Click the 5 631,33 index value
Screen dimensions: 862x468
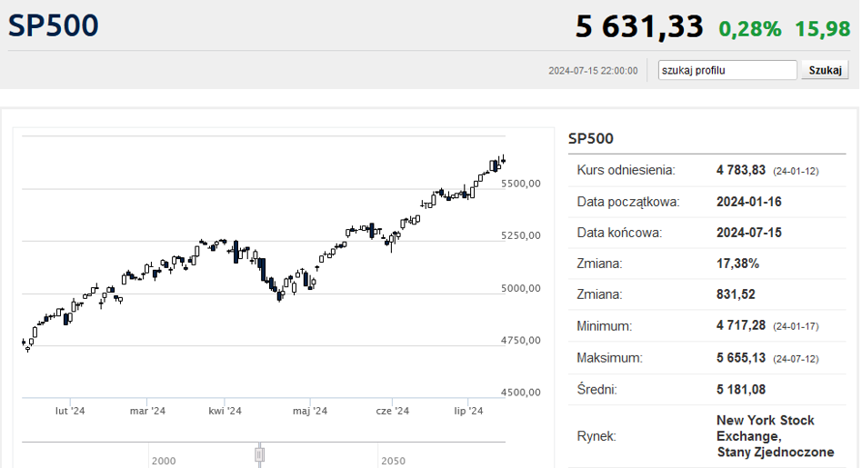pyautogui.click(x=639, y=26)
